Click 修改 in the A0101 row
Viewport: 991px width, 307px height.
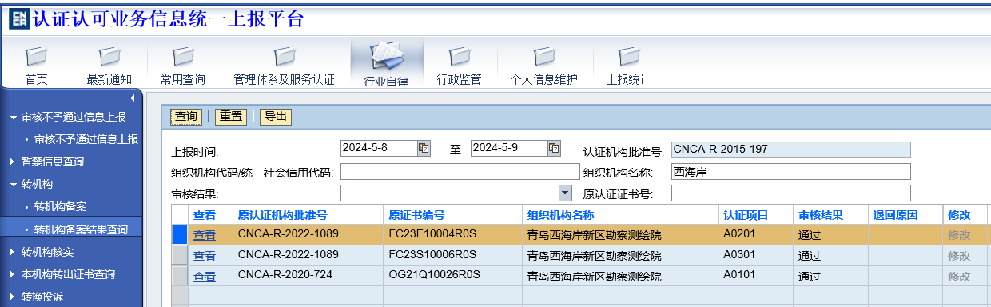click(959, 277)
